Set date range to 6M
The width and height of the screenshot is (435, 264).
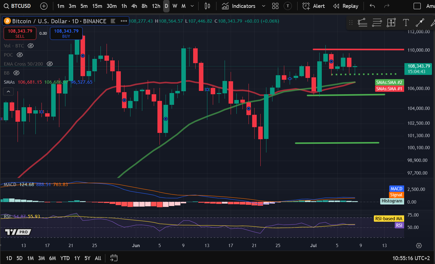pos(52,258)
